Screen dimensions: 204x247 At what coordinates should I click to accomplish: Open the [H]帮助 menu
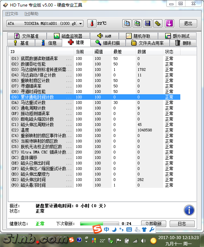point(32,14)
